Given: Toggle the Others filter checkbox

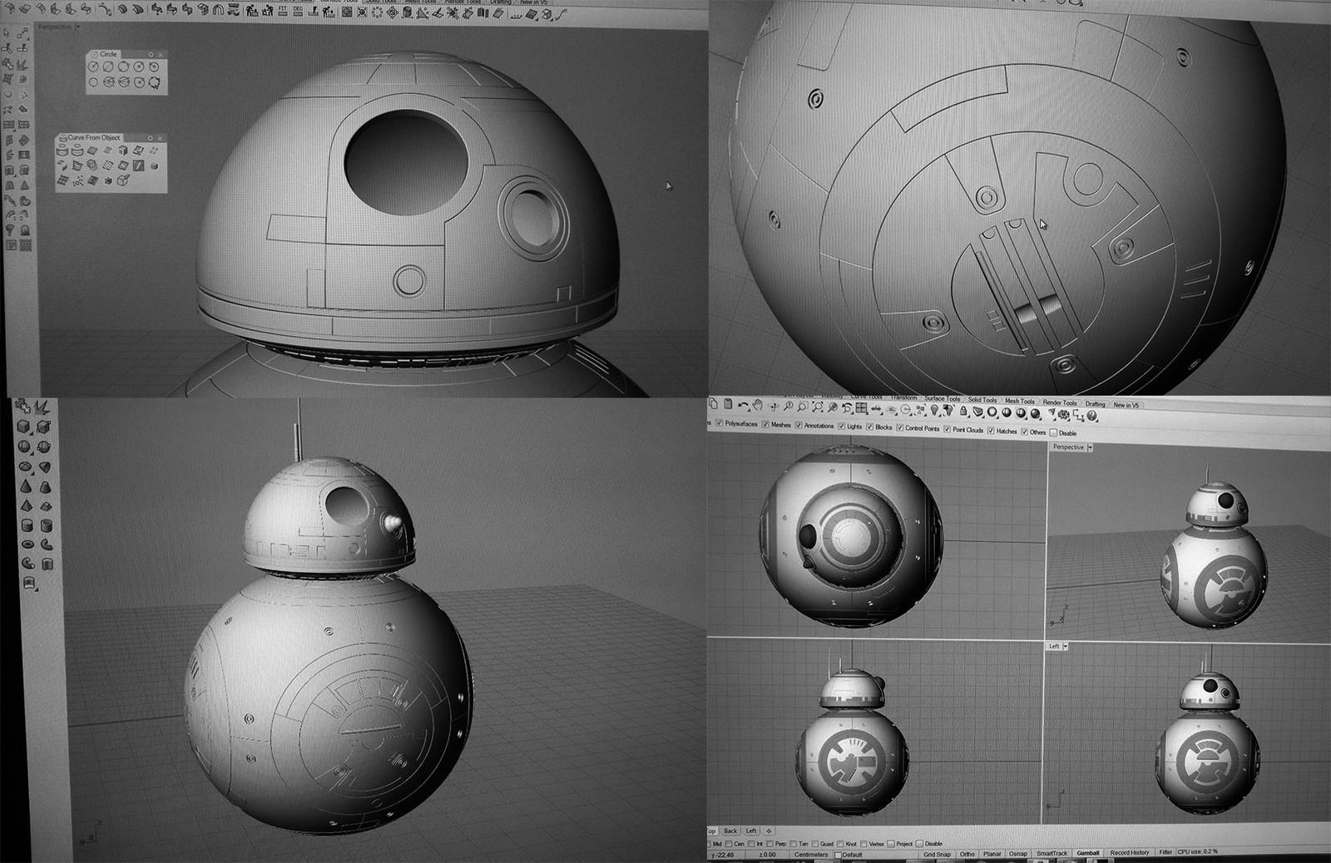Looking at the screenshot, I should coord(1024,431).
